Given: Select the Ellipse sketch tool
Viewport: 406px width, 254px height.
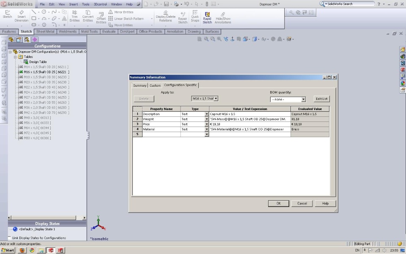Looking at the screenshot, I should [x=54, y=18].
